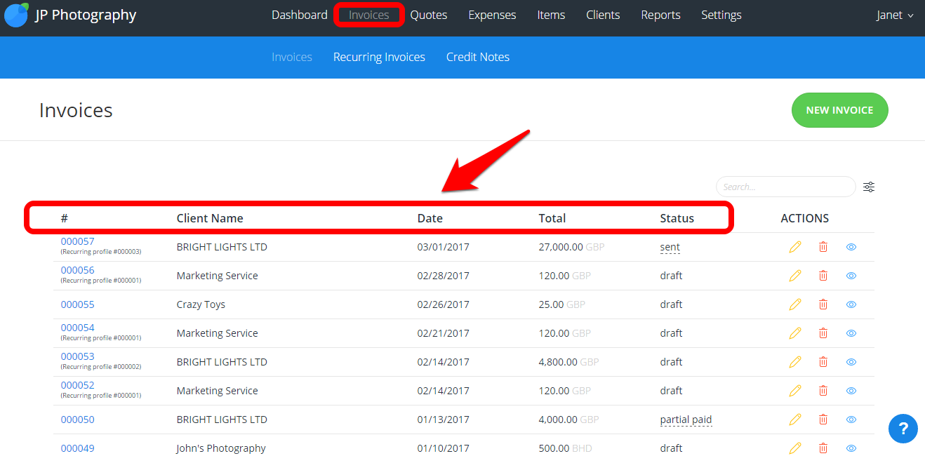Open invoice number 000057 link

pos(77,241)
